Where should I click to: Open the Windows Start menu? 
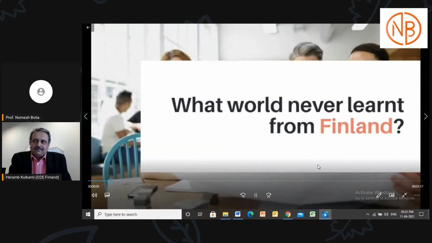pos(88,214)
